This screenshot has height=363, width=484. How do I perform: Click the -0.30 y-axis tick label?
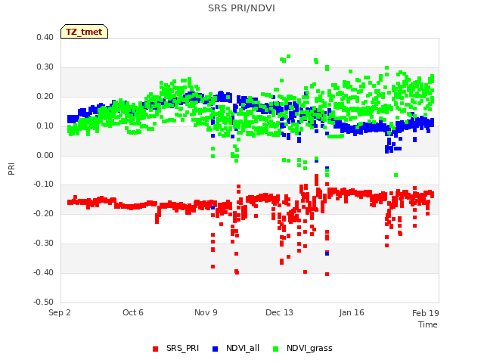coord(44,244)
